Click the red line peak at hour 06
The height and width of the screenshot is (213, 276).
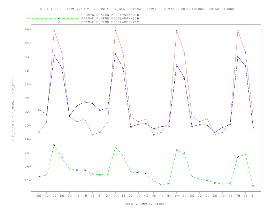pos(54,31)
